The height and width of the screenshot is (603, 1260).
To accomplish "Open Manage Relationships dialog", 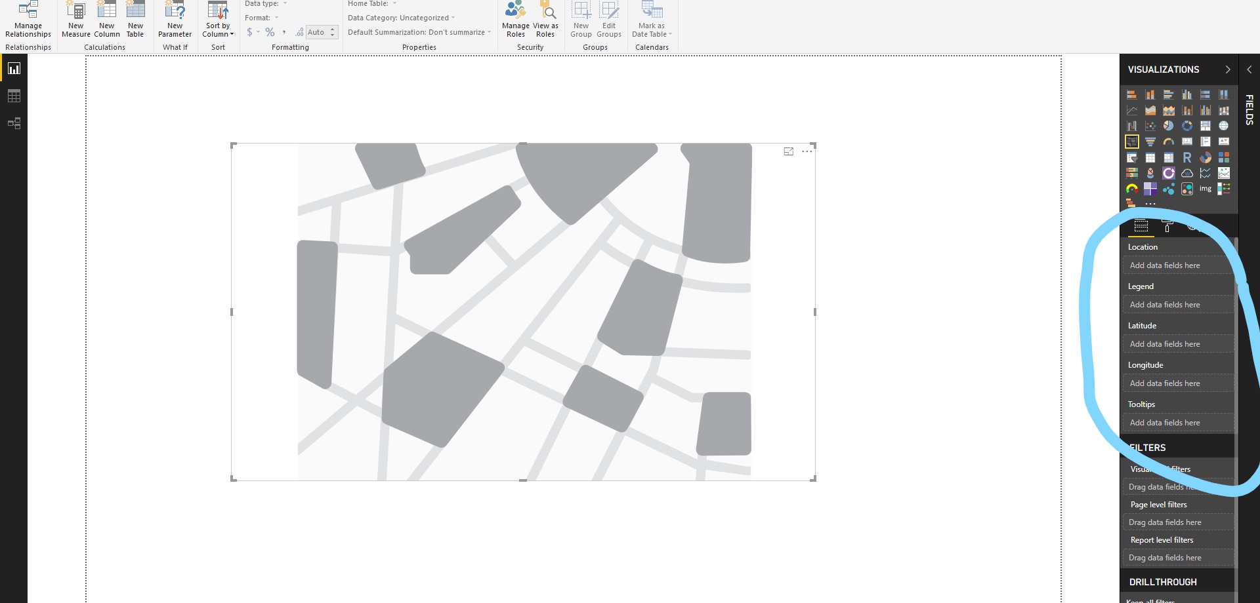I will pyautogui.click(x=28, y=20).
